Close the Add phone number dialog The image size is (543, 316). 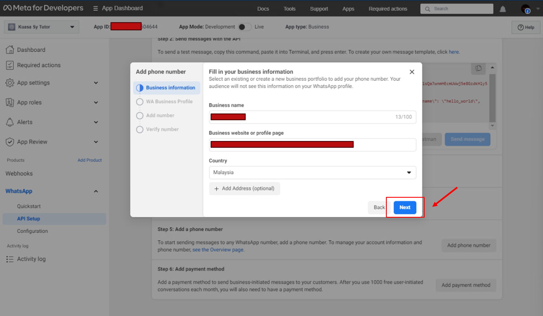pyautogui.click(x=412, y=72)
